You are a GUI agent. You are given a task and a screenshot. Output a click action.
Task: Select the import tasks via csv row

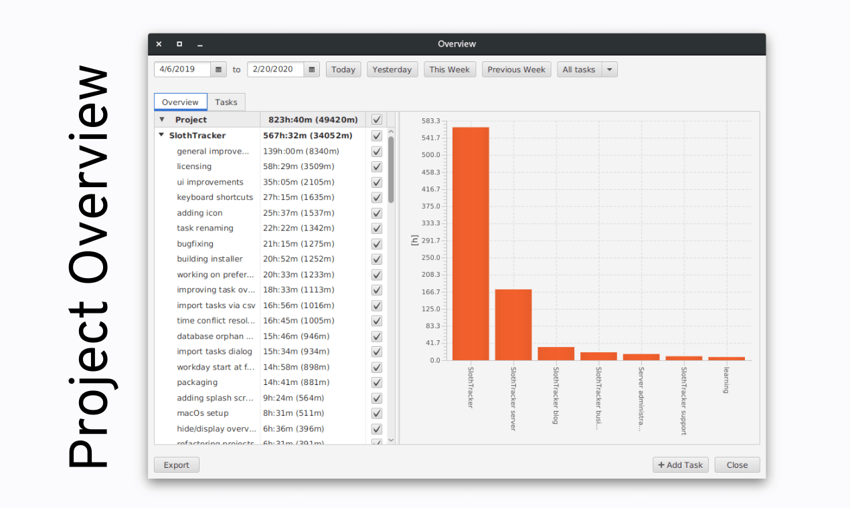coord(270,305)
